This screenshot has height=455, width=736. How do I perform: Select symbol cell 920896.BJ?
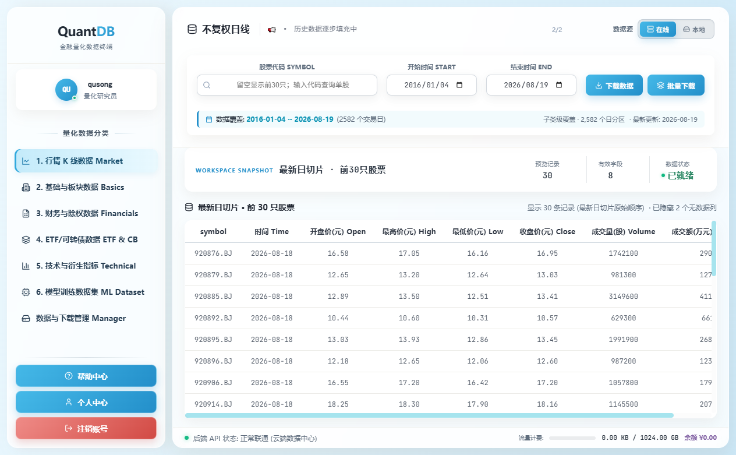pyautogui.click(x=213, y=361)
